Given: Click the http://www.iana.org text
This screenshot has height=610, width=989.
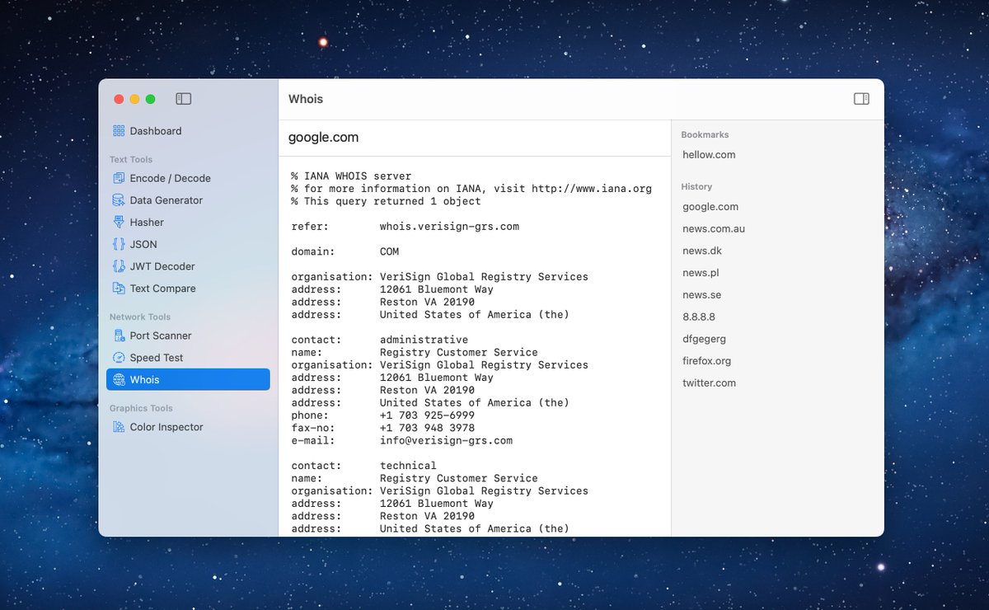Looking at the screenshot, I should (x=592, y=189).
